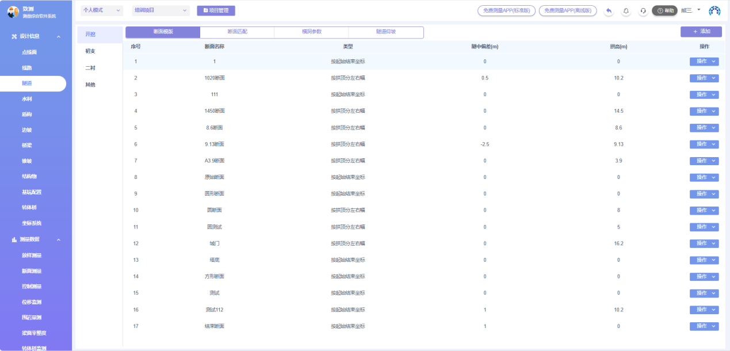The image size is (730, 351).
Task: Click the blue brand logo at top right
Action: click(x=714, y=11)
